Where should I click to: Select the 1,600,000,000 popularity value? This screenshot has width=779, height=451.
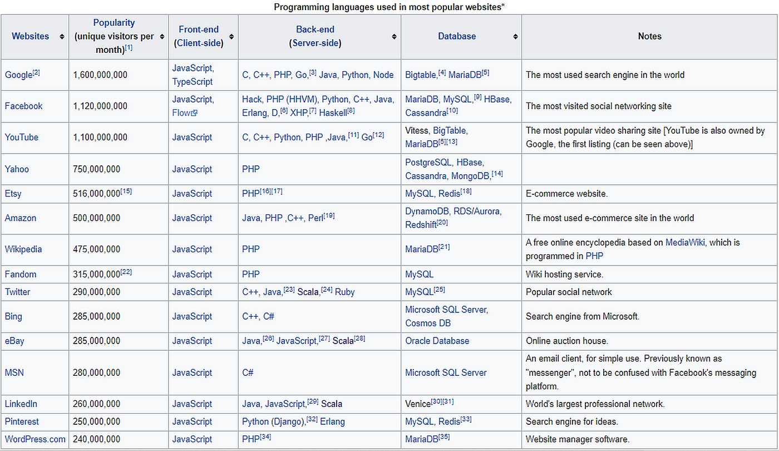(100, 75)
